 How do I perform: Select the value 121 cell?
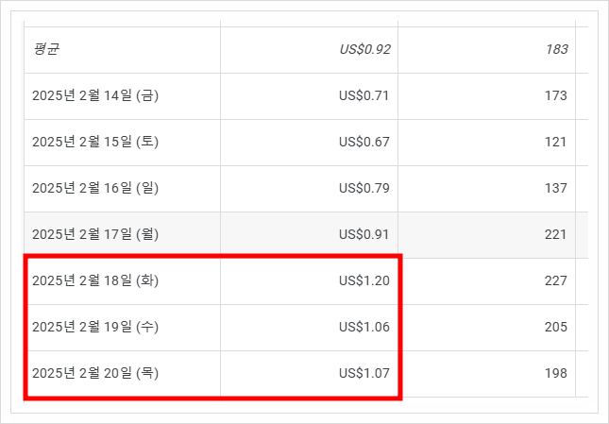[x=555, y=142]
